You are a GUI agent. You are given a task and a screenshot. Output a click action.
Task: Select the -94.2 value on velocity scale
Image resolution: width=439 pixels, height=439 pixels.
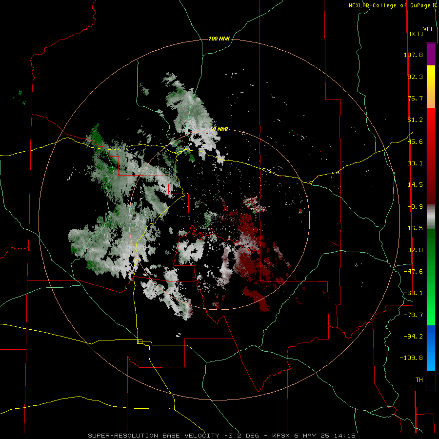[413, 337]
